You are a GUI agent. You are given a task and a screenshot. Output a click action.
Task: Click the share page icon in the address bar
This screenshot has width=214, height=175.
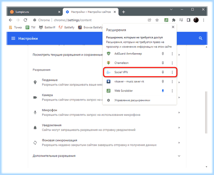tap(149, 20)
